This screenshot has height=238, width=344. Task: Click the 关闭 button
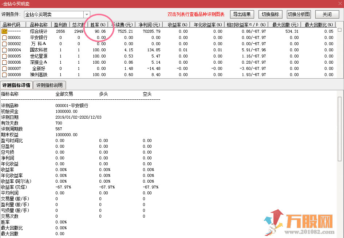pos(327,15)
